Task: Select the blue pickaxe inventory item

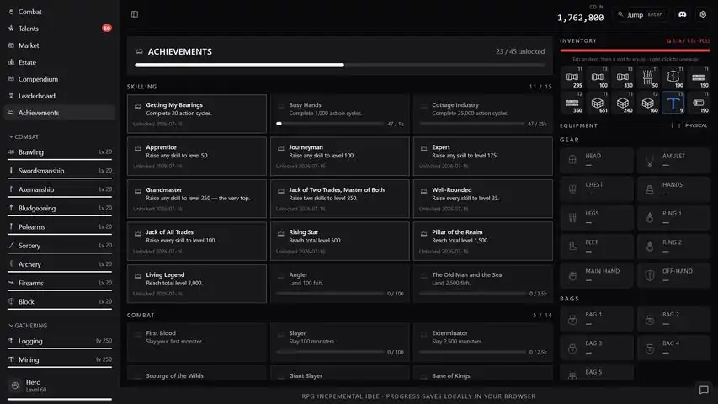Action: [673, 103]
